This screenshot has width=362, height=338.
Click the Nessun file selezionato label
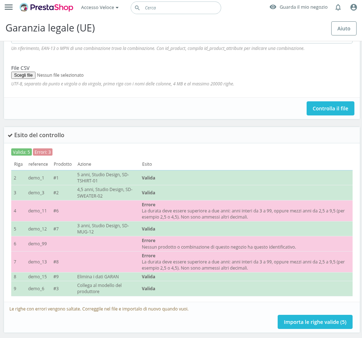(60, 75)
